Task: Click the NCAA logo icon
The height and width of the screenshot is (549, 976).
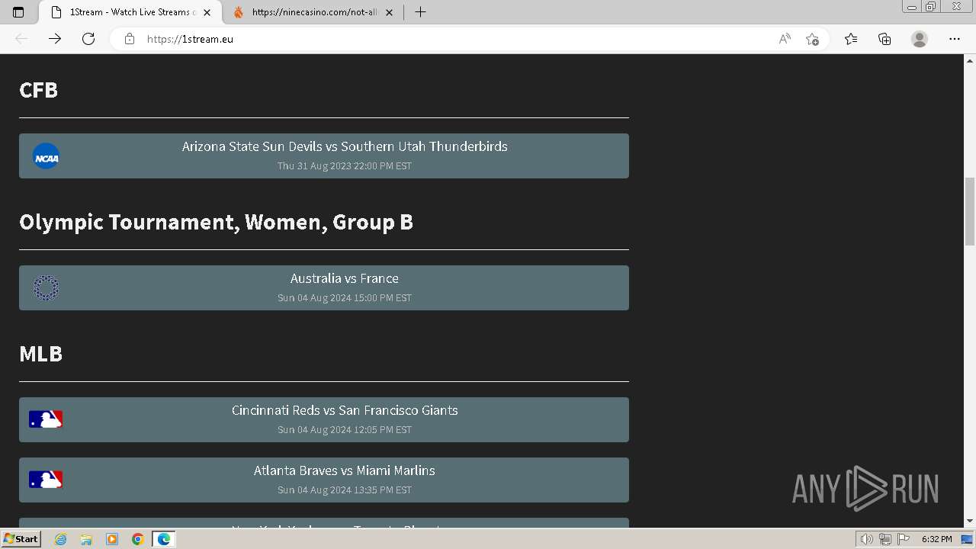Action: point(46,156)
